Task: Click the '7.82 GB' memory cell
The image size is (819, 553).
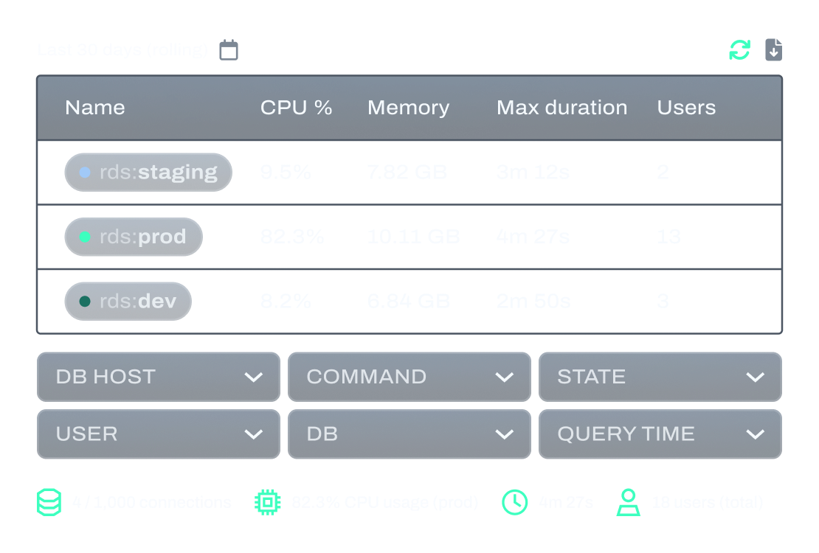Action: point(407,173)
